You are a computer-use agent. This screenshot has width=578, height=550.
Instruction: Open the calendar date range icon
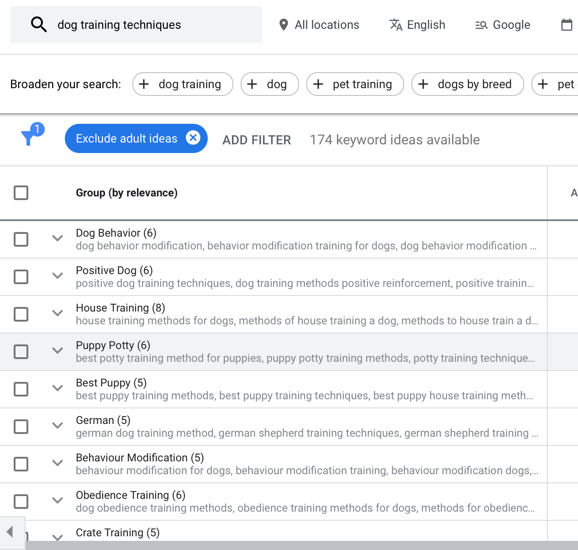click(567, 25)
